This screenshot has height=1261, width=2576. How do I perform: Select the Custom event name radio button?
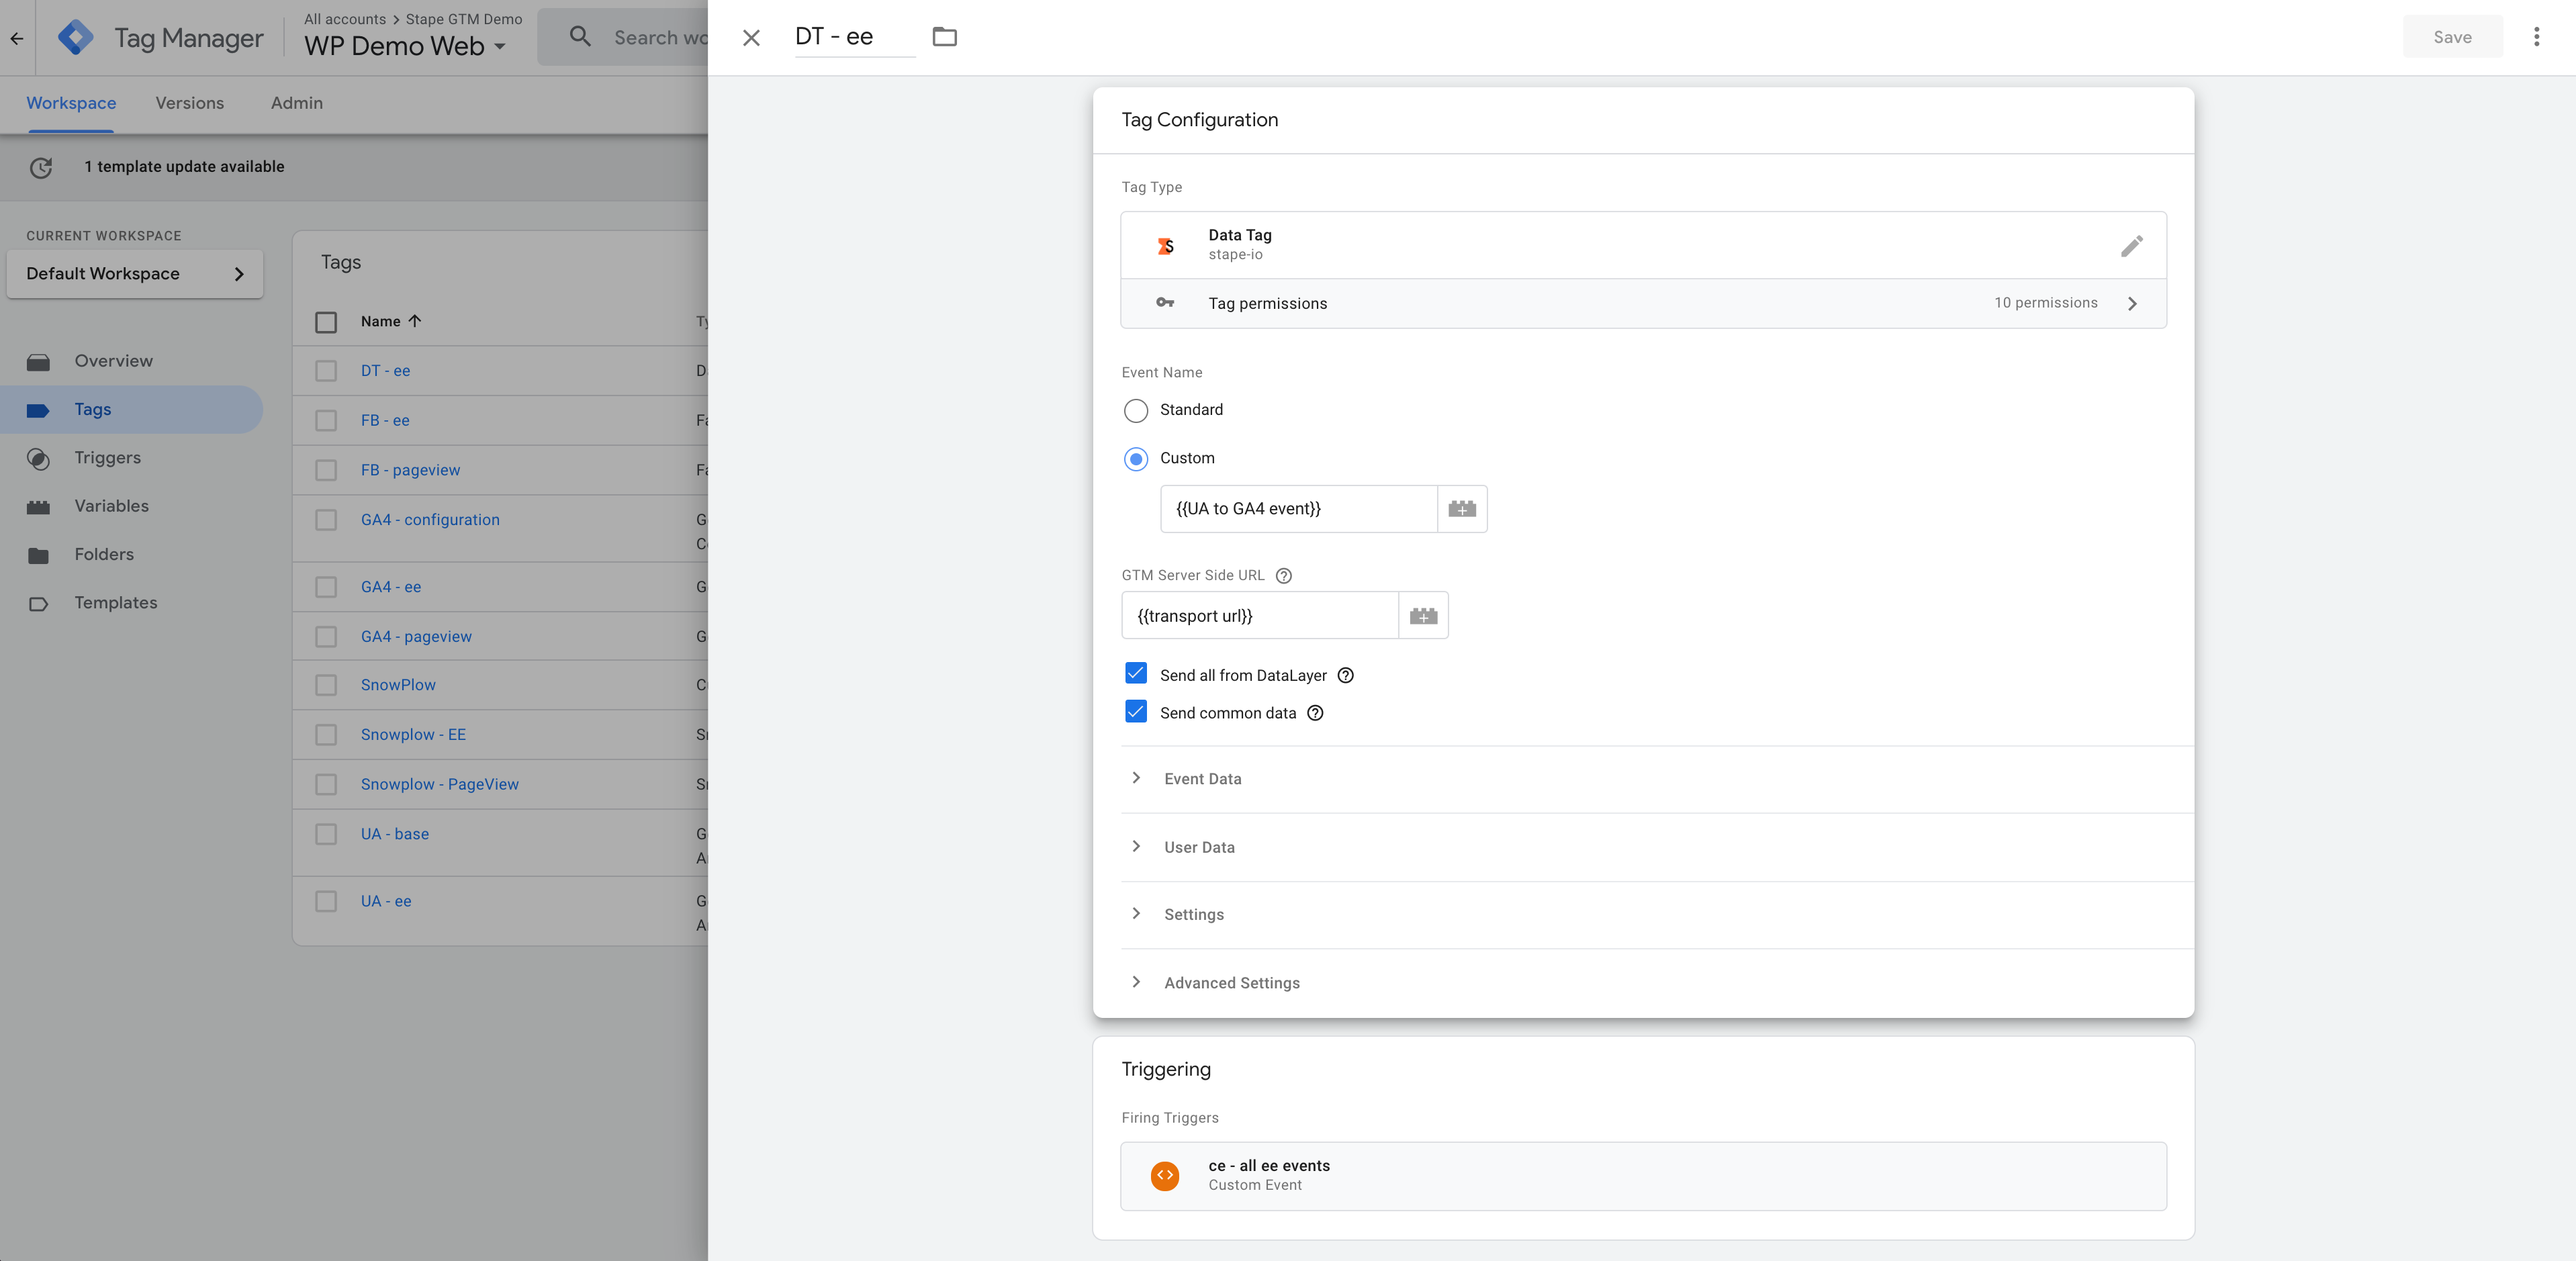click(1135, 458)
